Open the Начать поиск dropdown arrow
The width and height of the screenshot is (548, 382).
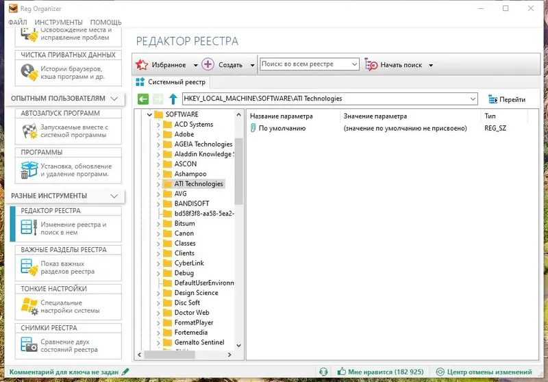coord(431,65)
